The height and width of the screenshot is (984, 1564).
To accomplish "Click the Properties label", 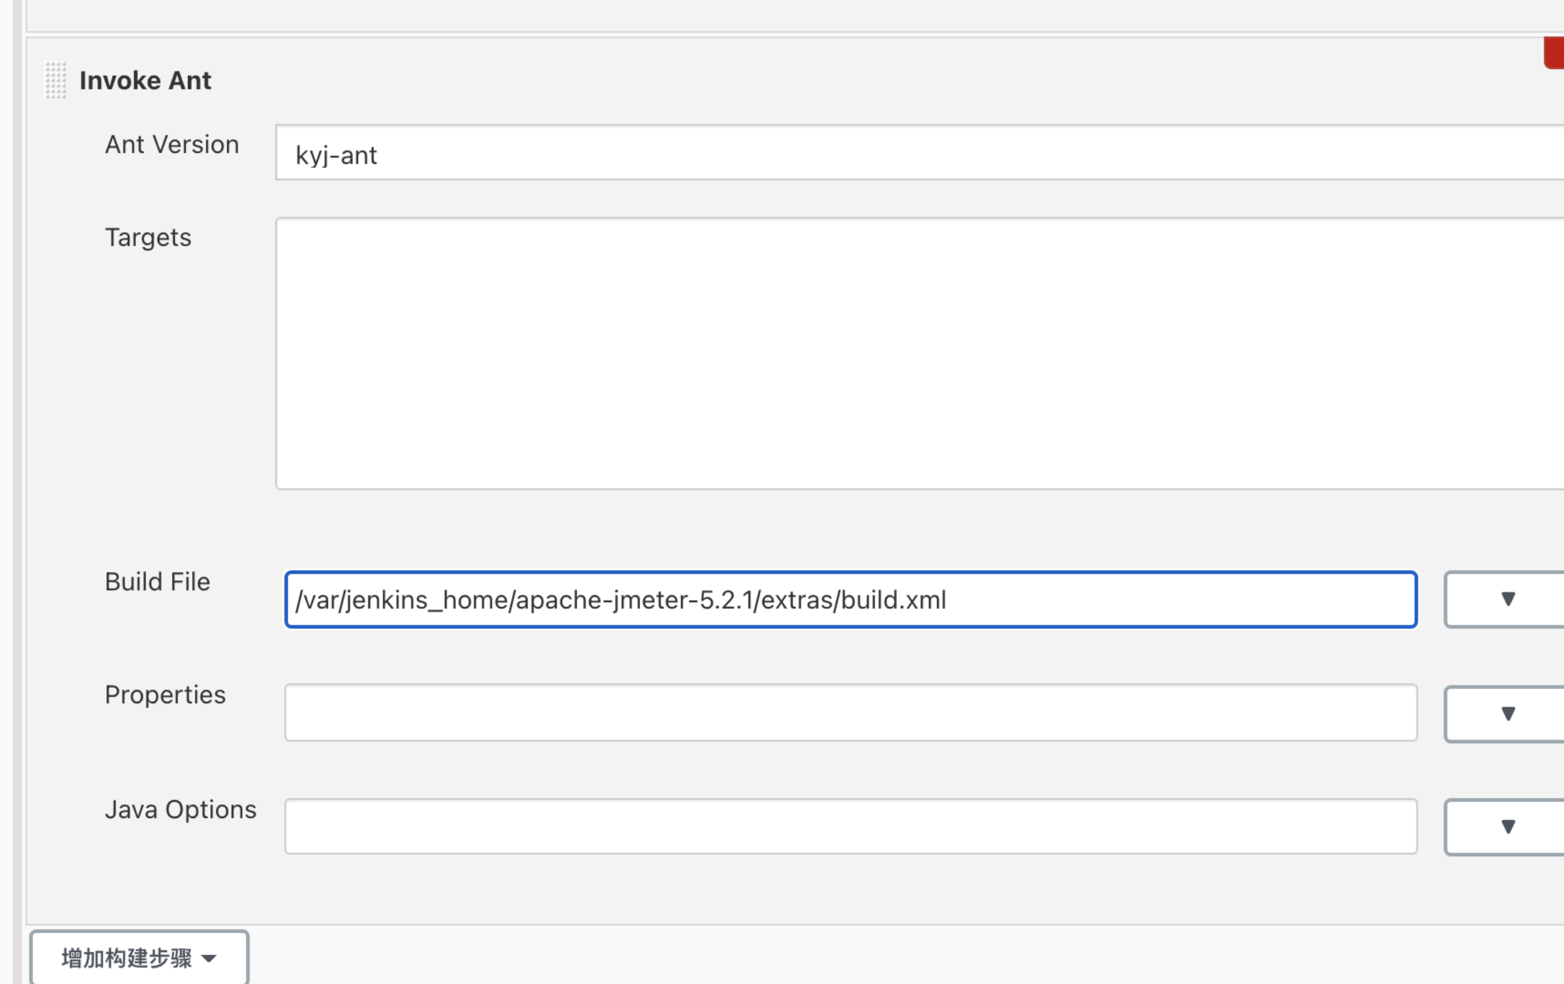I will [165, 695].
